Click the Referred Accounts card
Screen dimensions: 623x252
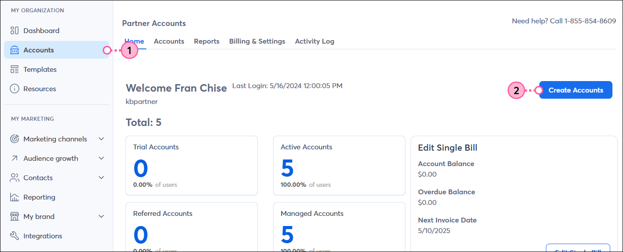point(192,227)
